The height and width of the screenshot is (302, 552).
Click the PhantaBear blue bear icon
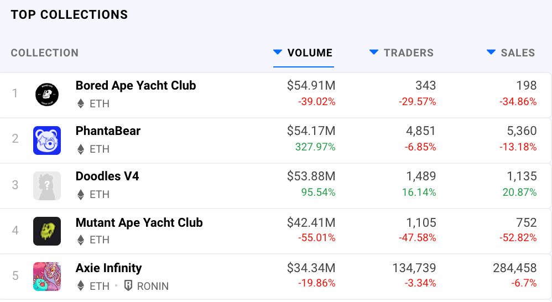[x=47, y=140]
